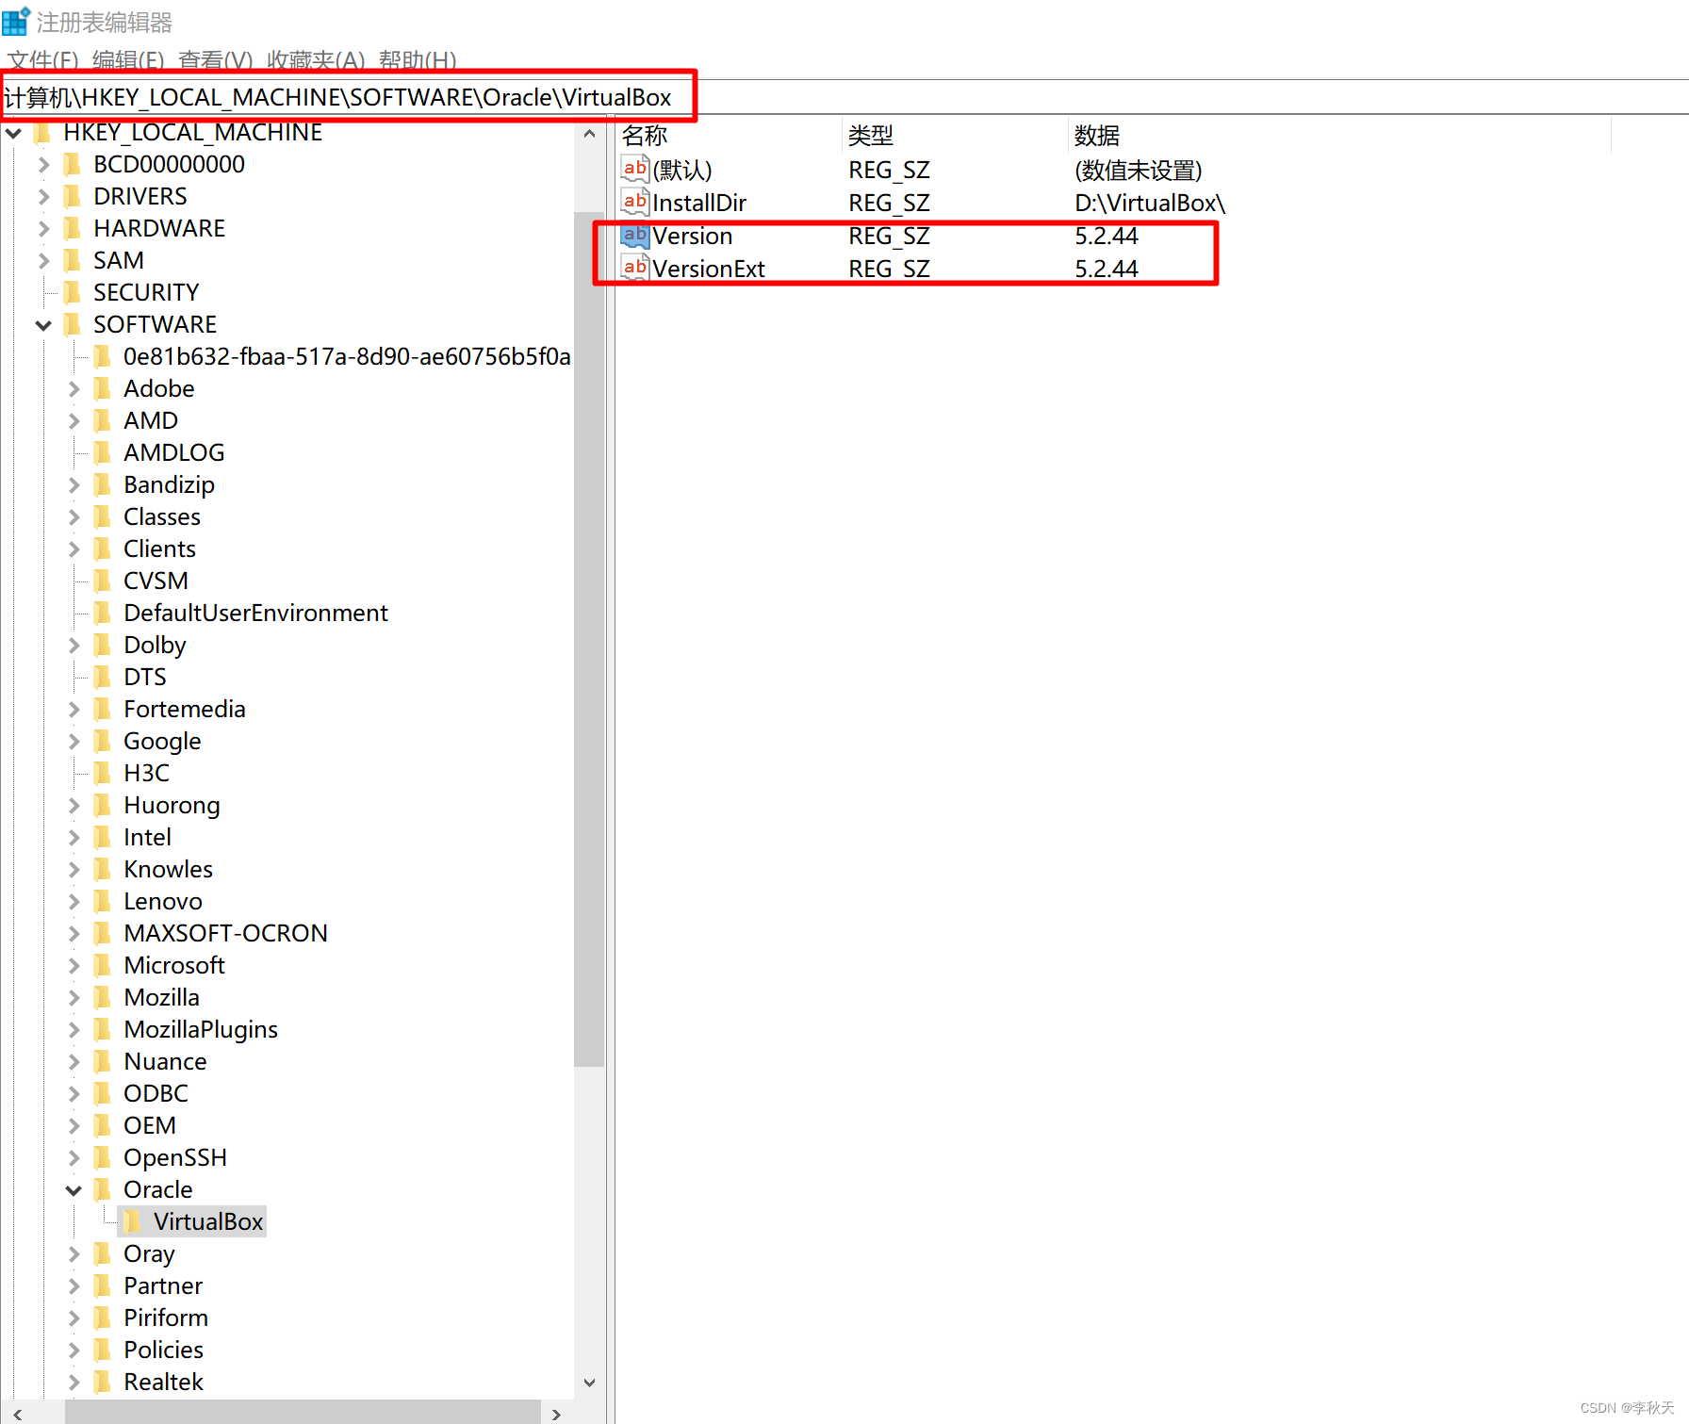Expand the Nuance key
Image resolution: width=1689 pixels, height=1424 pixels.
pyautogui.click(x=74, y=1062)
